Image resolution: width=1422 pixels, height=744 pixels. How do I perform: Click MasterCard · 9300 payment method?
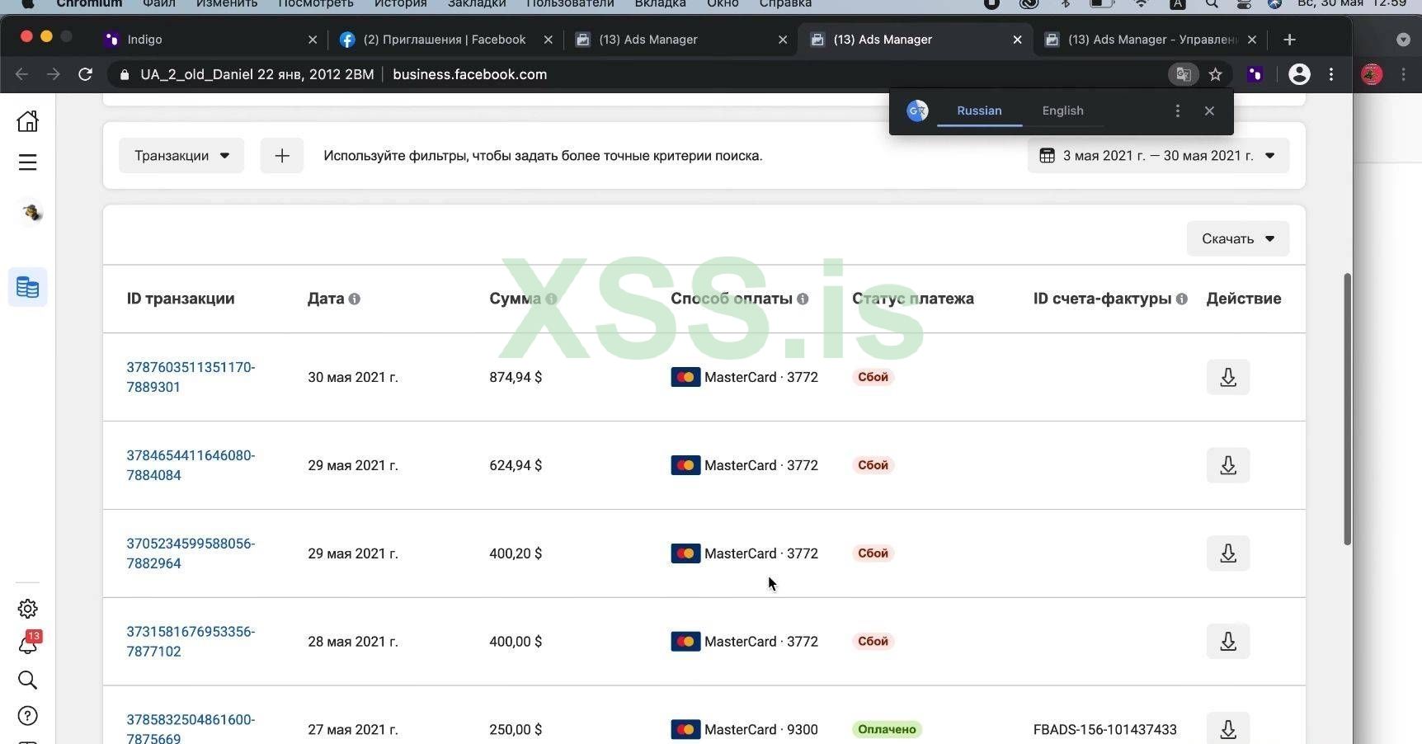(x=744, y=730)
